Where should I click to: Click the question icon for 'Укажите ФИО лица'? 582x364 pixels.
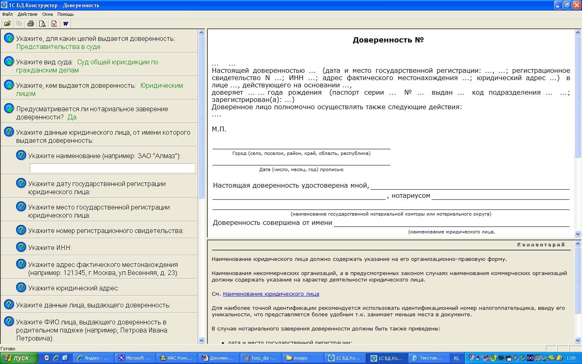coord(9,322)
